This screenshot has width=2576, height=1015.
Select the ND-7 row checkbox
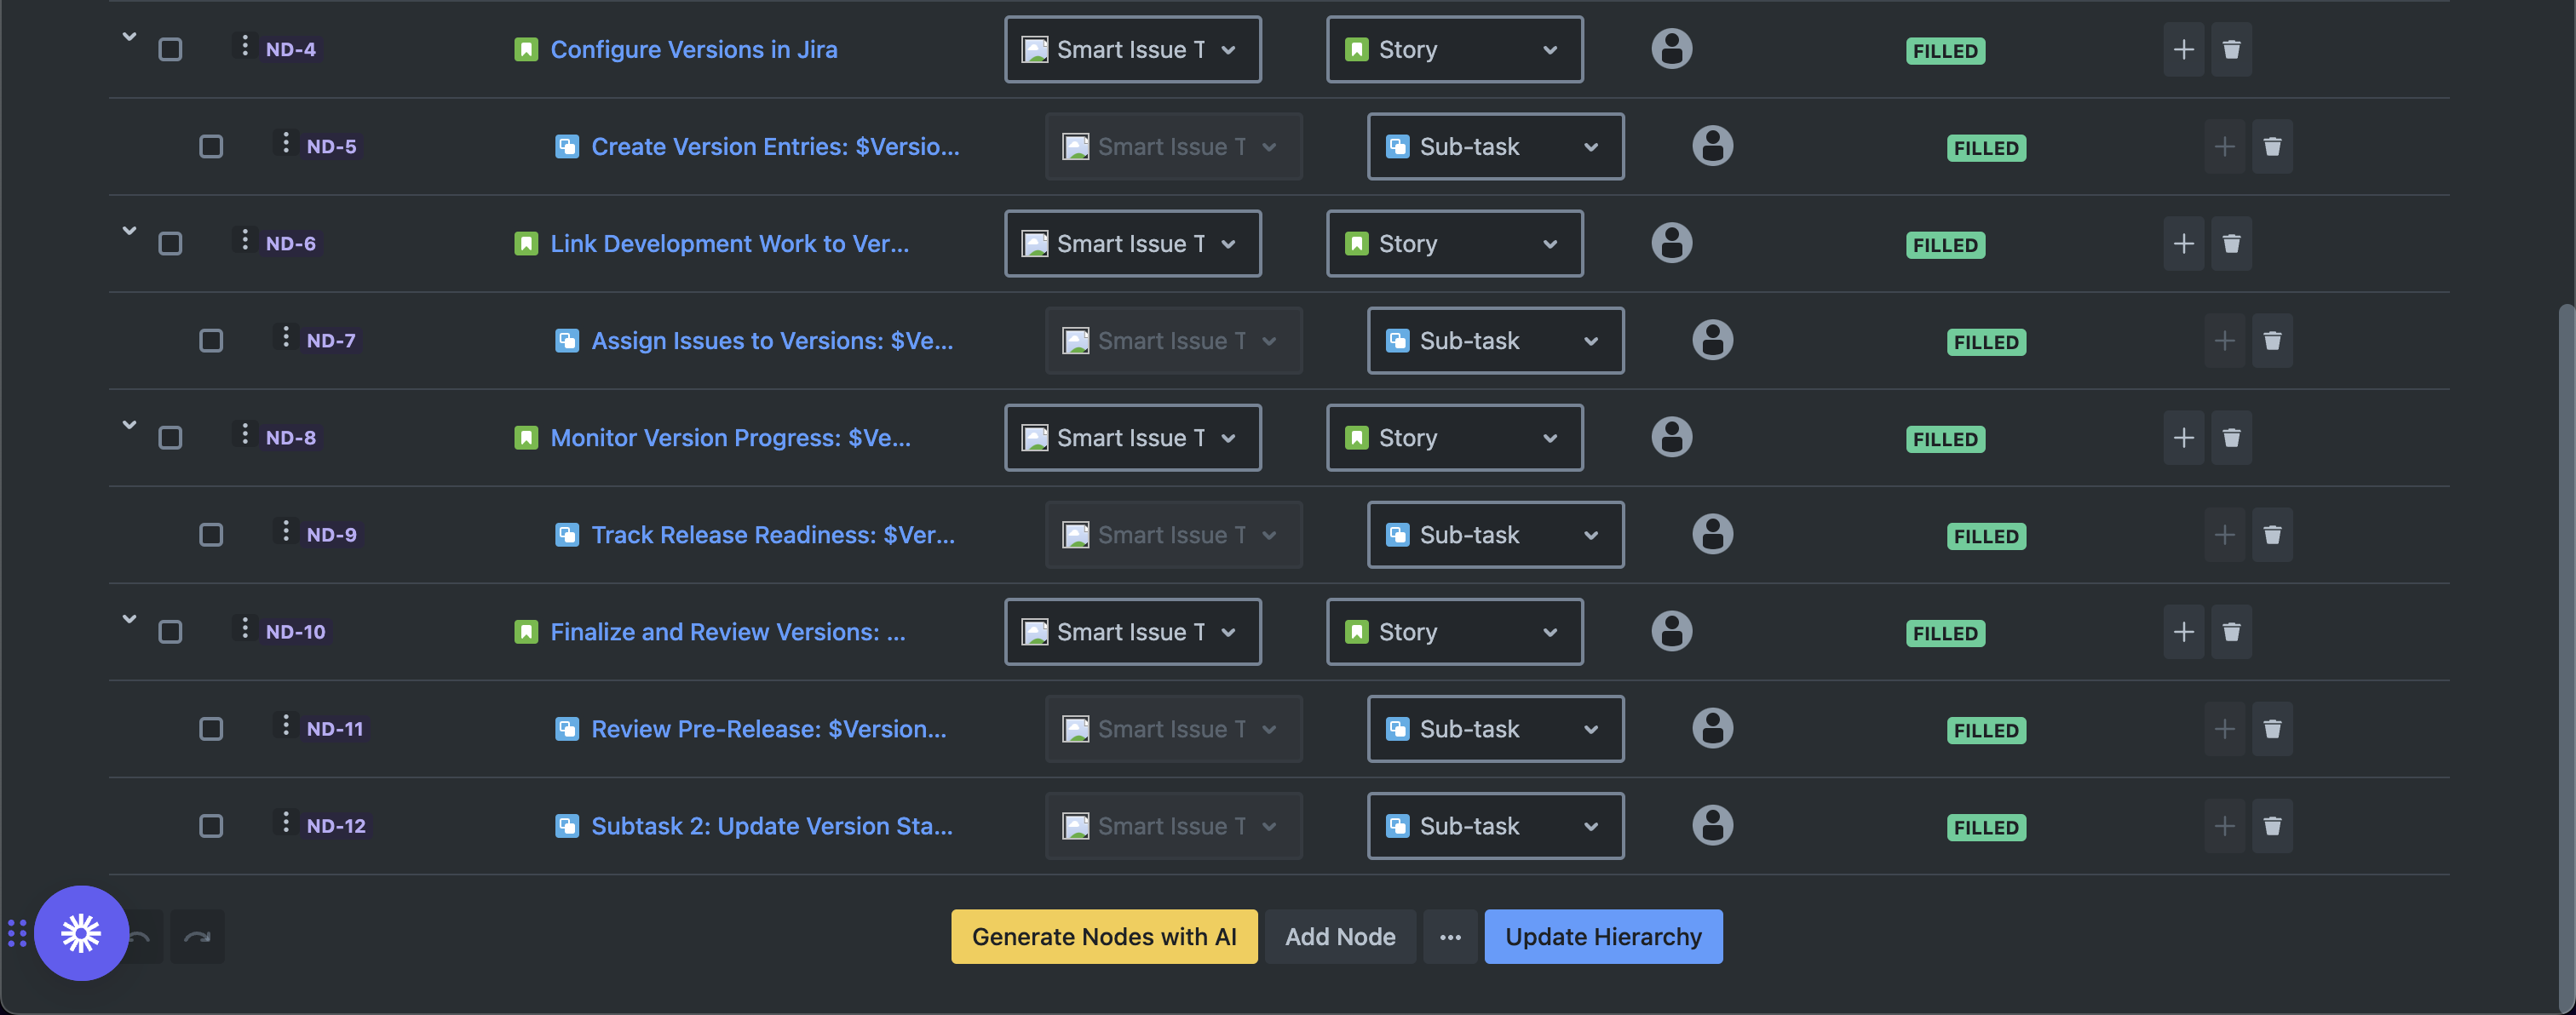pos(211,340)
